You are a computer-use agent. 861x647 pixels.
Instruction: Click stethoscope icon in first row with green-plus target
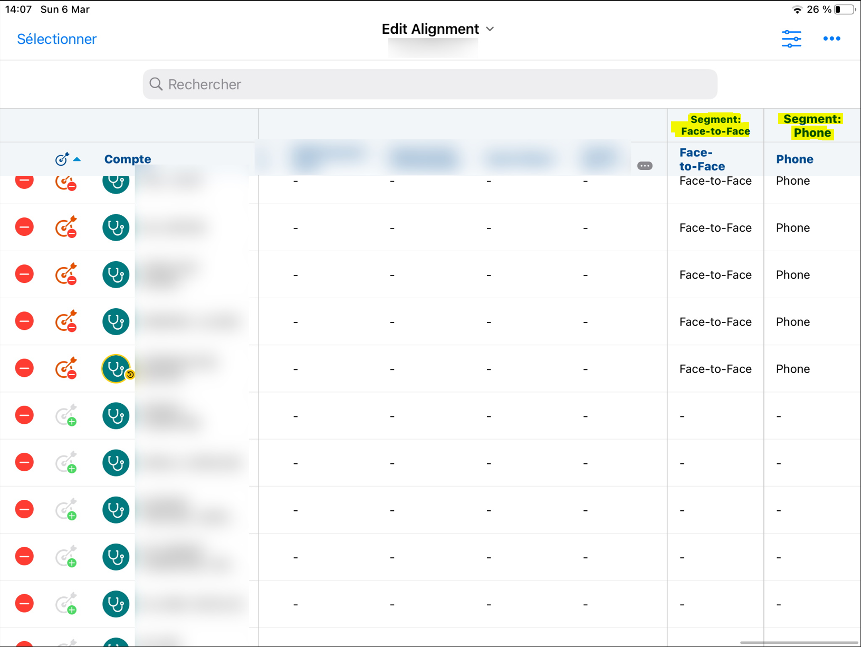pos(116,415)
